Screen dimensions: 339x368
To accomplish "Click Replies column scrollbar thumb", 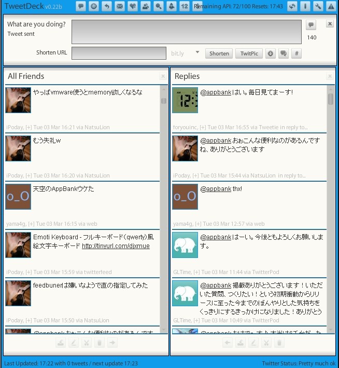I will [x=331, y=99].
